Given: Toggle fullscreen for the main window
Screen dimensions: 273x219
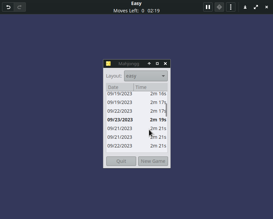Looking at the screenshot, I should click(x=256, y=7).
